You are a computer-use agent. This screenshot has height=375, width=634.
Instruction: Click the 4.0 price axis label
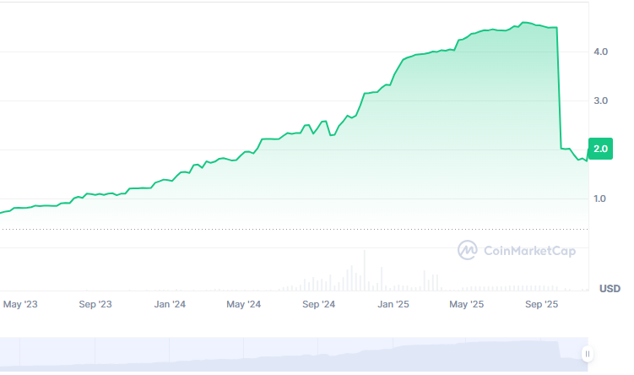pyautogui.click(x=601, y=52)
